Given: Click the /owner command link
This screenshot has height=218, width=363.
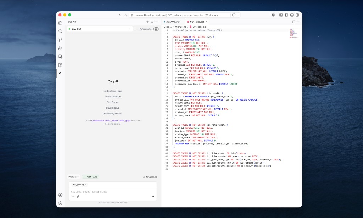Looking at the screenshot, I should click(x=115, y=121).
